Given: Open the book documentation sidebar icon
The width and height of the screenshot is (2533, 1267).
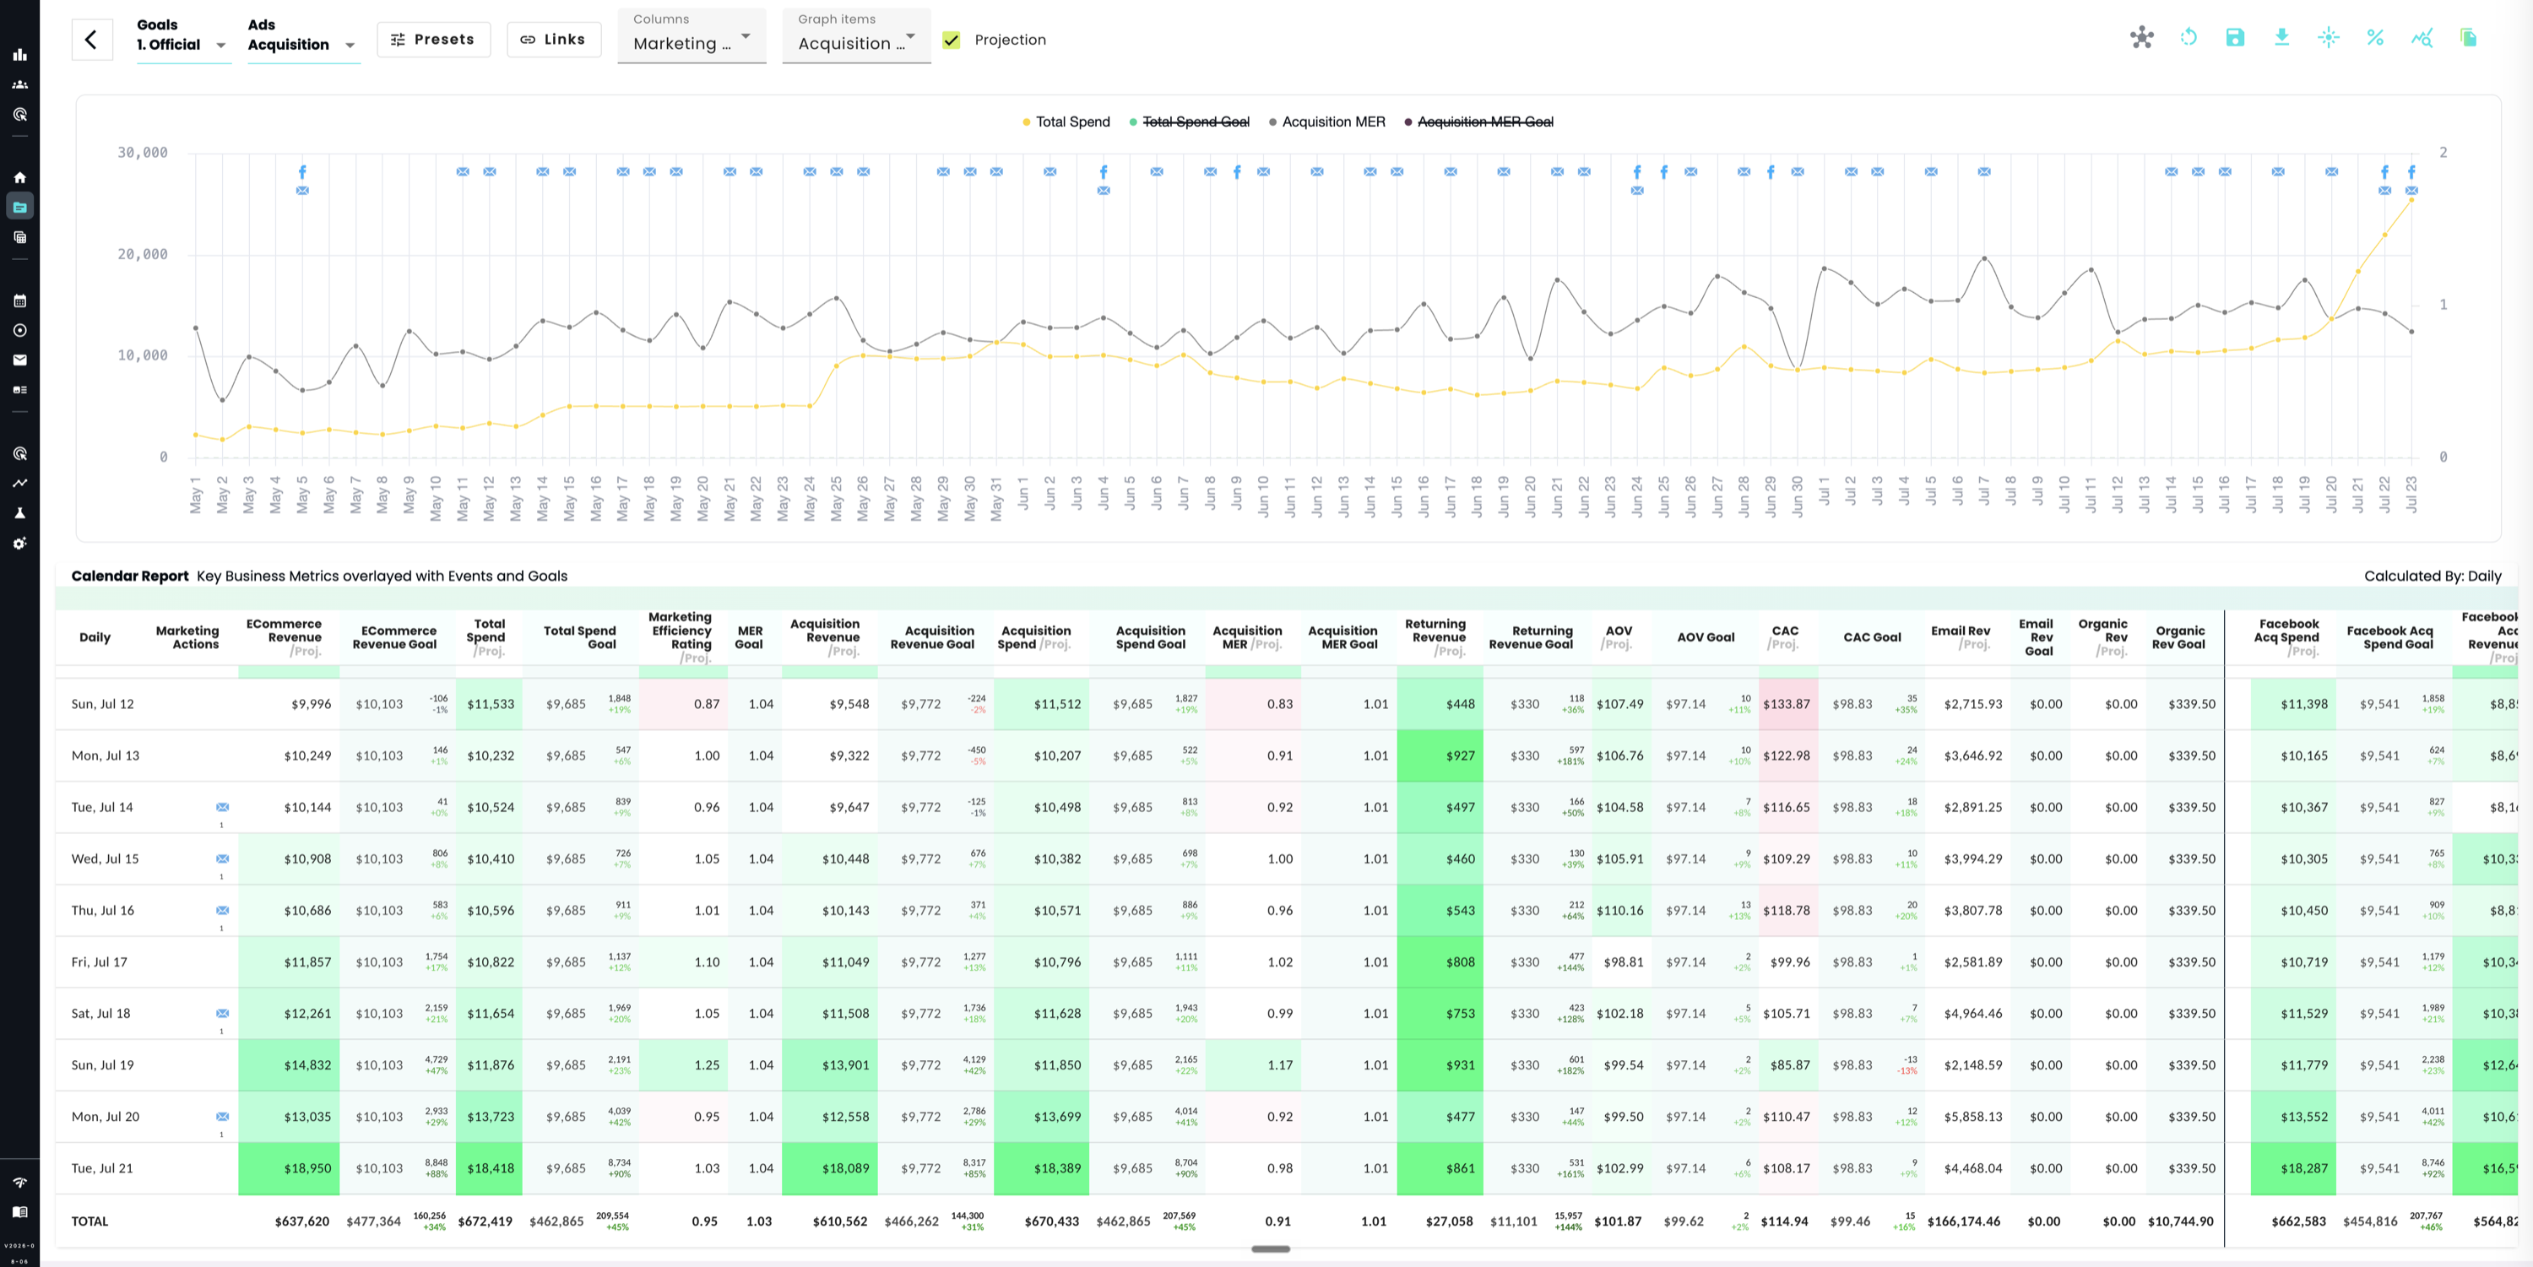Looking at the screenshot, I should [19, 1212].
